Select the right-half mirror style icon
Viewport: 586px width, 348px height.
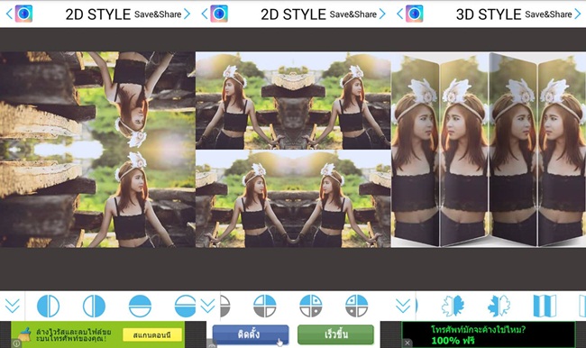click(x=94, y=306)
